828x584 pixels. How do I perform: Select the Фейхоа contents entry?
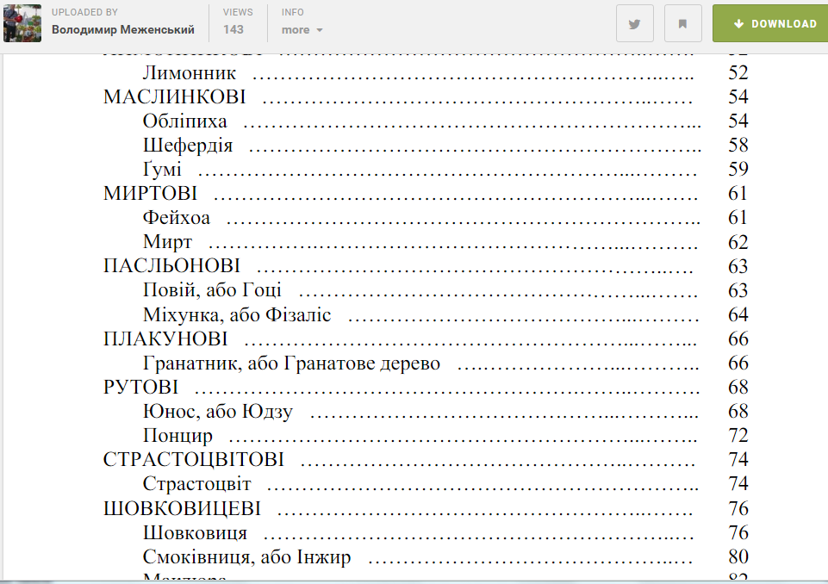point(177,218)
